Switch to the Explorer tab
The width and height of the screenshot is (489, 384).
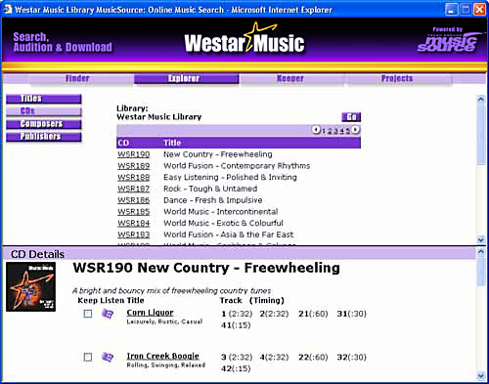(186, 78)
